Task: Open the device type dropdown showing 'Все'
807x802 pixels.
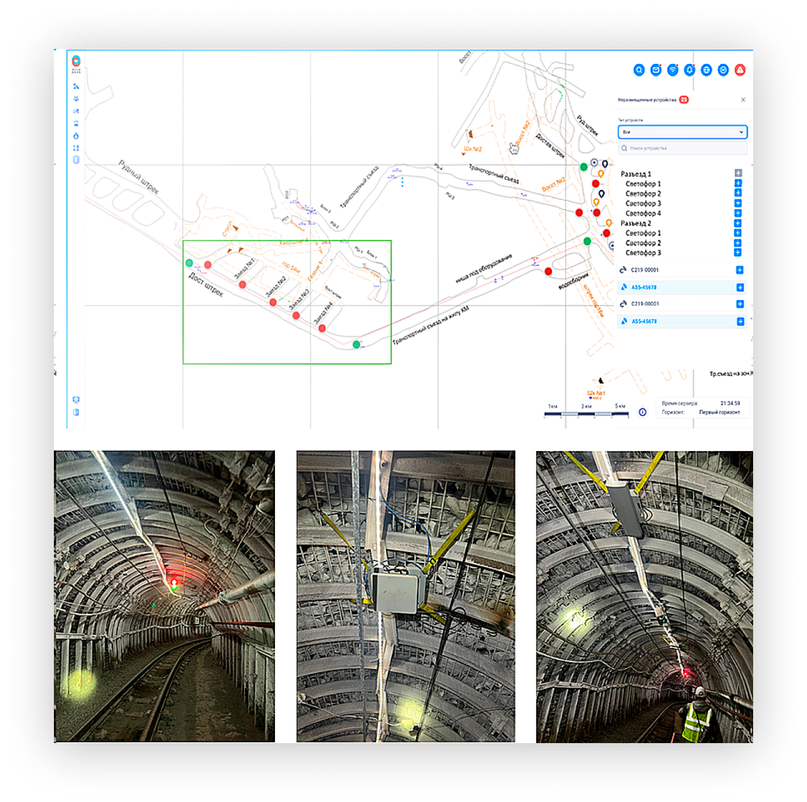Action: pyautogui.click(x=682, y=132)
